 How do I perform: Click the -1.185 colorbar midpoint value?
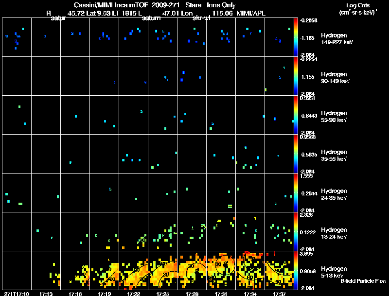tap(308, 38)
